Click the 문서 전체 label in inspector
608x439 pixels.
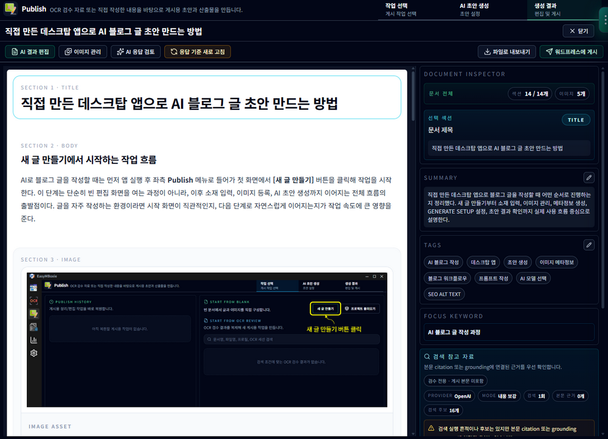click(440, 94)
